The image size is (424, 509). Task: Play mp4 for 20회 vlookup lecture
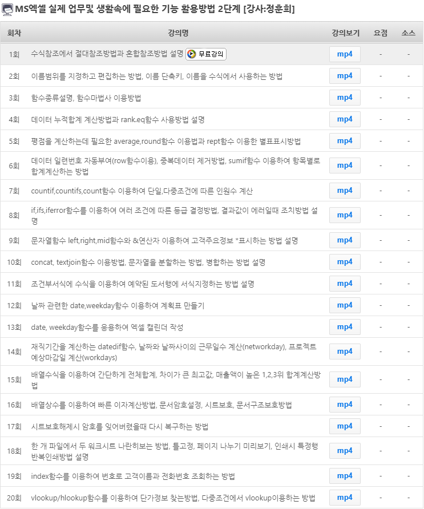pos(345,498)
